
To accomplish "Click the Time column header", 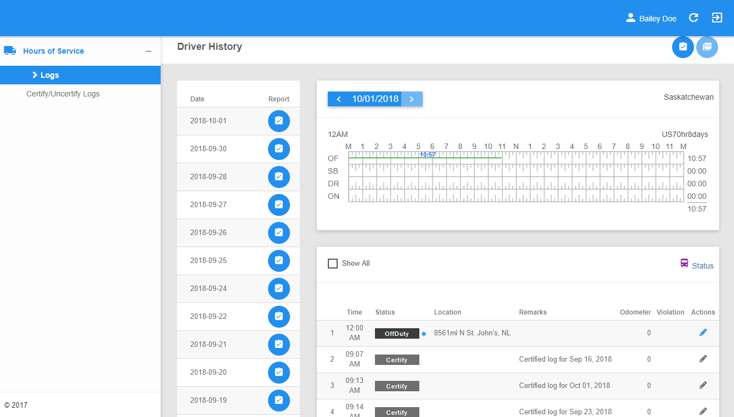I will pos(354,312).
